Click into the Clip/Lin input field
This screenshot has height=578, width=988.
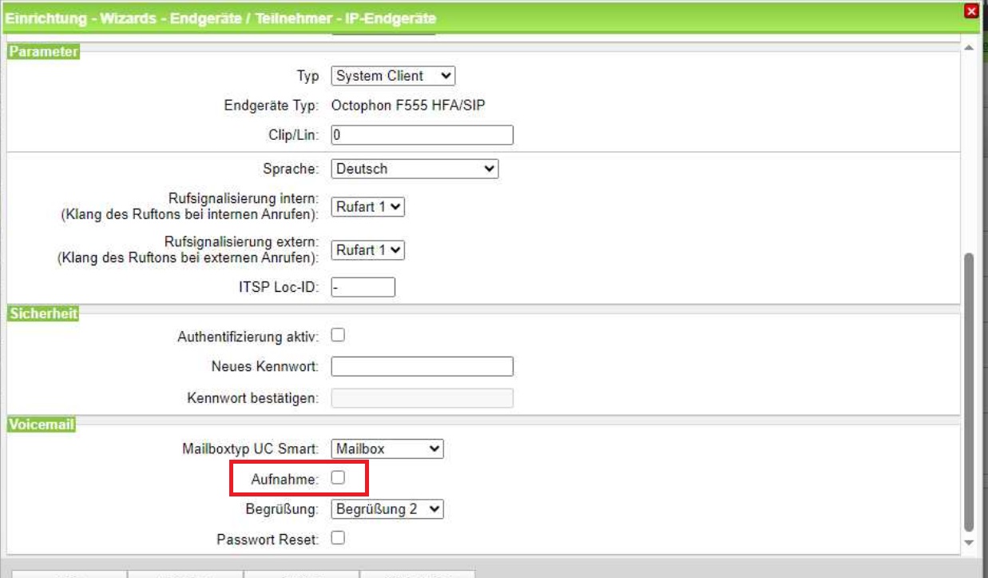(x=422, y=135)
